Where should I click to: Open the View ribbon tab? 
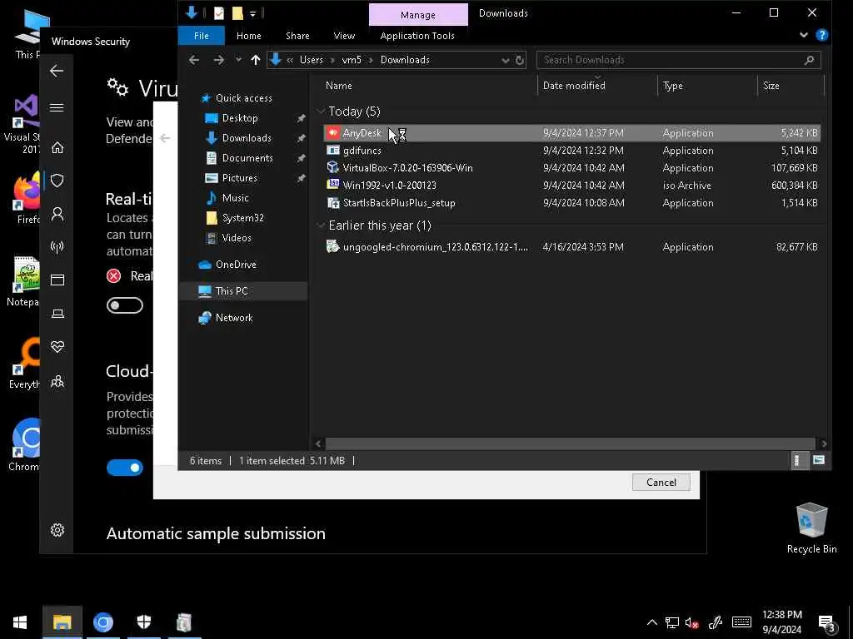344,36
